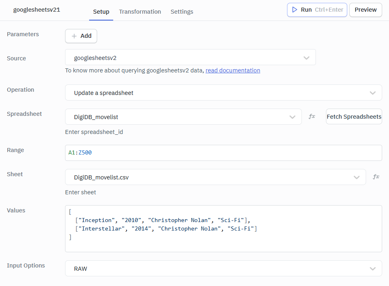Switch to the Setup tab
This screenshot has height=286, width=389.
coord(101,12)
